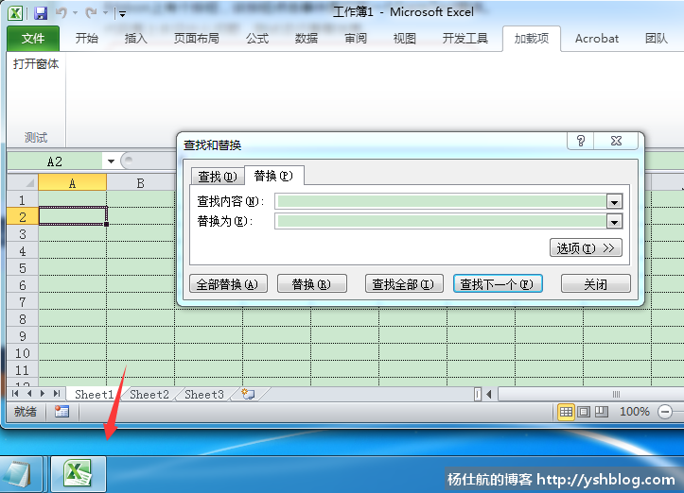This screenshot has height=493, width=684.
Task: Jump to first sheet tab arrow
Action: [15, 394]
